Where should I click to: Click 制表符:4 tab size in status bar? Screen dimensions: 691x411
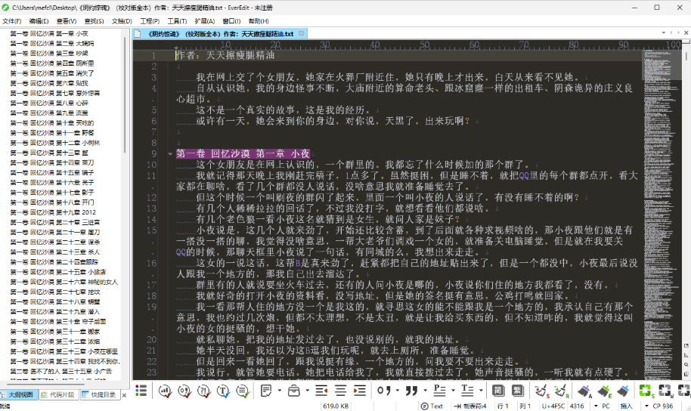[x=470, y=406]
